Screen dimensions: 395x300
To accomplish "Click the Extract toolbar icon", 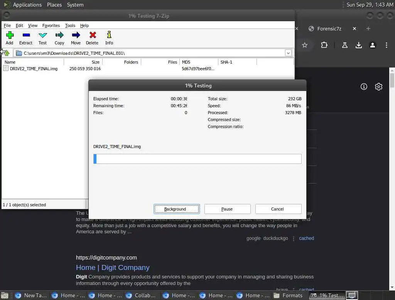I will 26,38.
